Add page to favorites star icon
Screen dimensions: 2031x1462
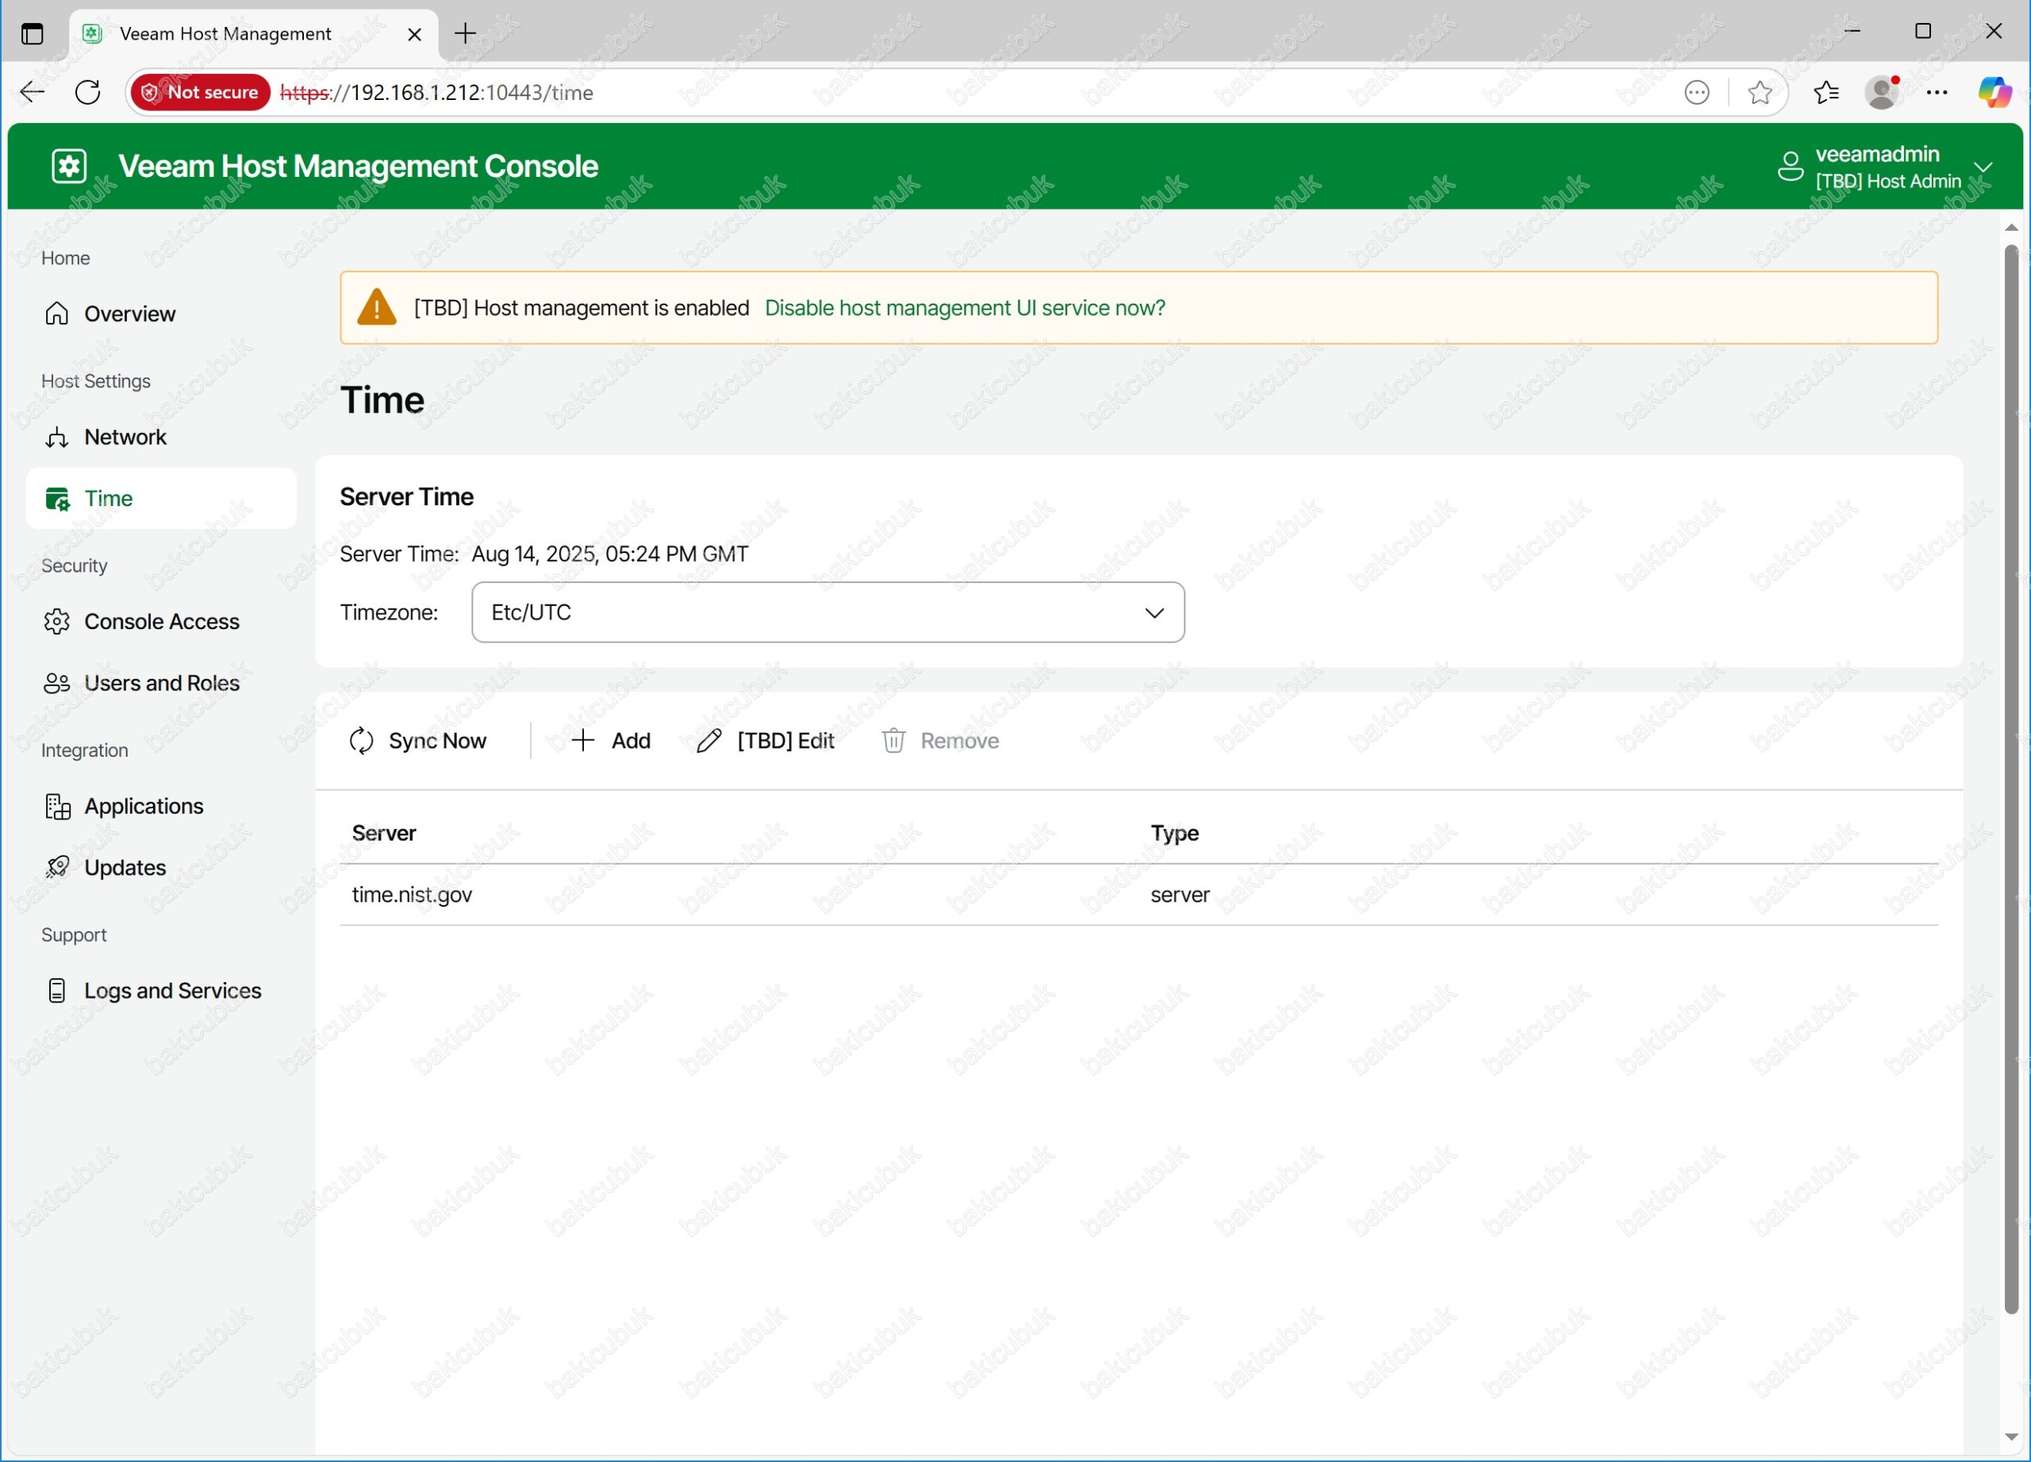click(1759, 92)
